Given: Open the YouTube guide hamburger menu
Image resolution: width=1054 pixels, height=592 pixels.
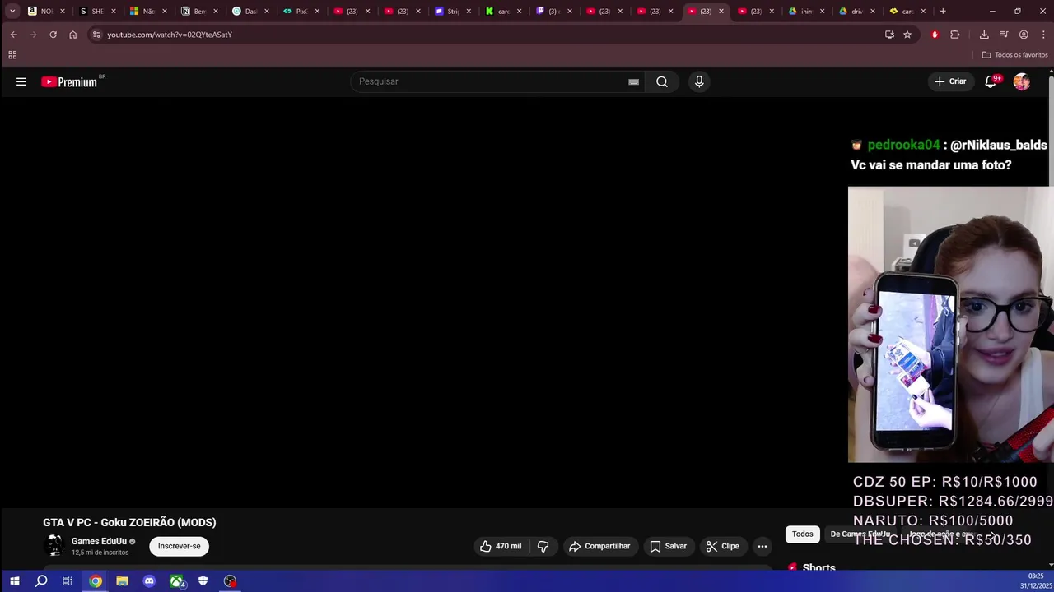Looking at the screenshot, I should pos(21,81).
